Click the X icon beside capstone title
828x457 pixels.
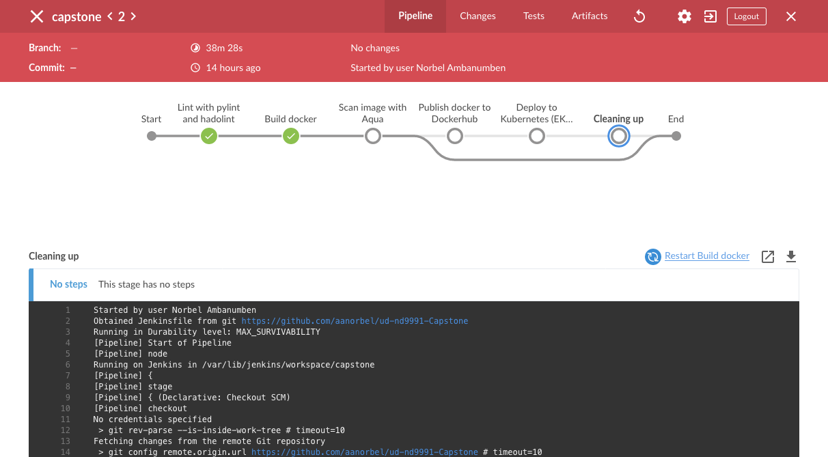(37, 16)
